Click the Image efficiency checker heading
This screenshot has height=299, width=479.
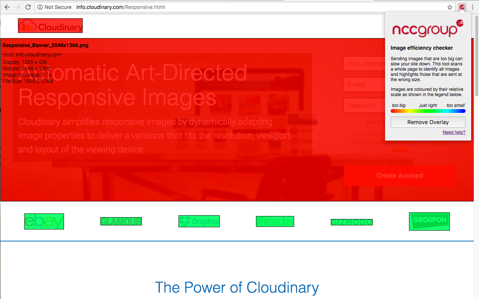tap(422, 48)
